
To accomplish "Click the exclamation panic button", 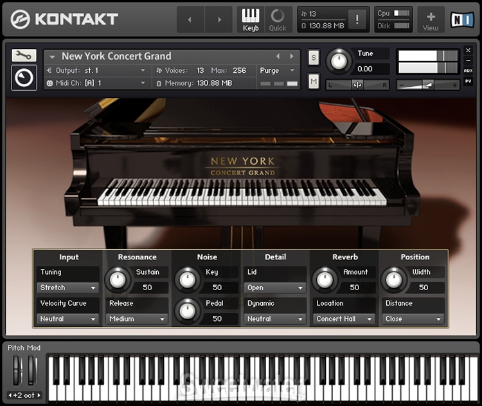I will click(x=357, y=20).
